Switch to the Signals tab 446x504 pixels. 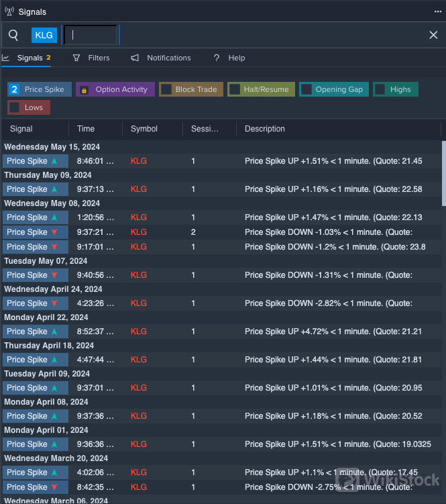point(30,58)
